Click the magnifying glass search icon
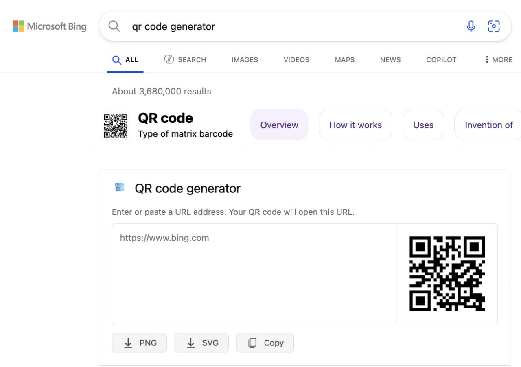The image size is (521, 367). click(x=114, y=26)
